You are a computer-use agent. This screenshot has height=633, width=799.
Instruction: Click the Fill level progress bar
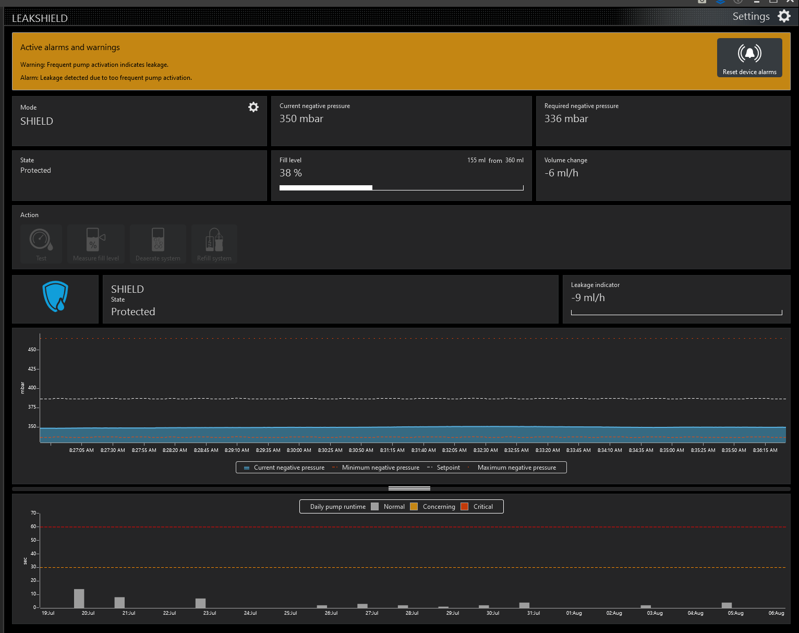point(401,188)
